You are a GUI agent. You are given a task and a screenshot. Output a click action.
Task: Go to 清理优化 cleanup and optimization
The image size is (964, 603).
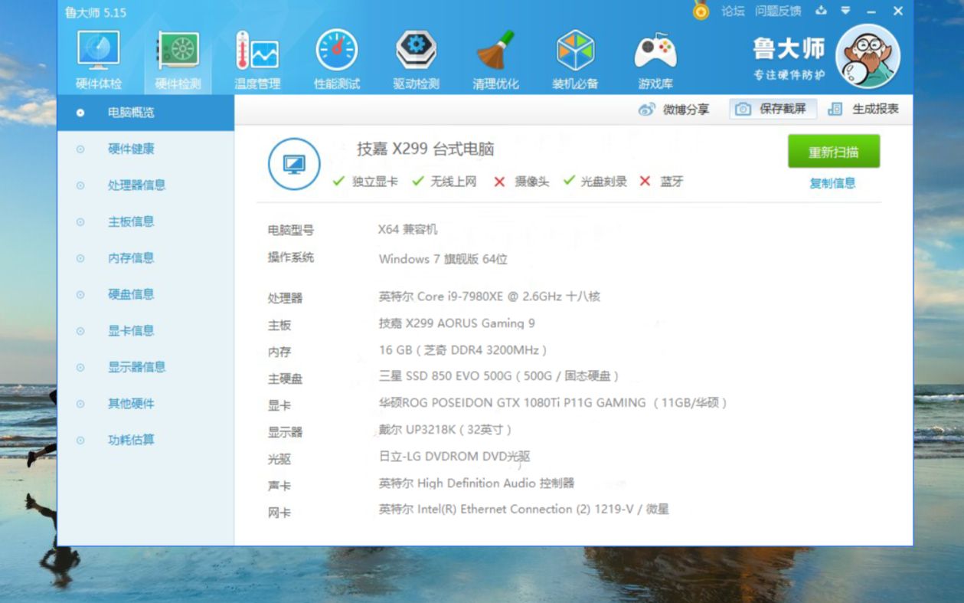pos(495,61)
